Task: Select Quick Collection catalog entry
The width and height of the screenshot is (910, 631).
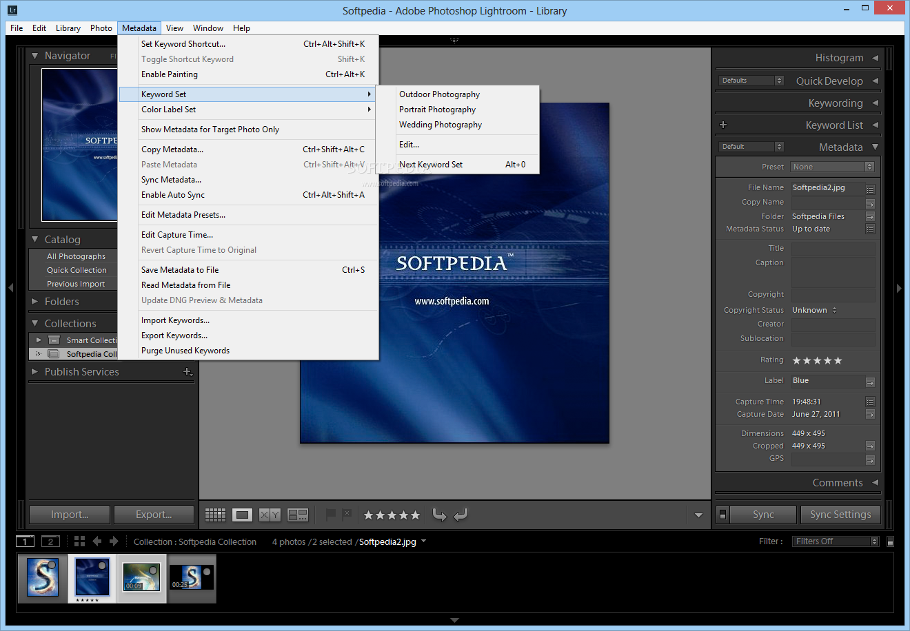Action: 76,270
